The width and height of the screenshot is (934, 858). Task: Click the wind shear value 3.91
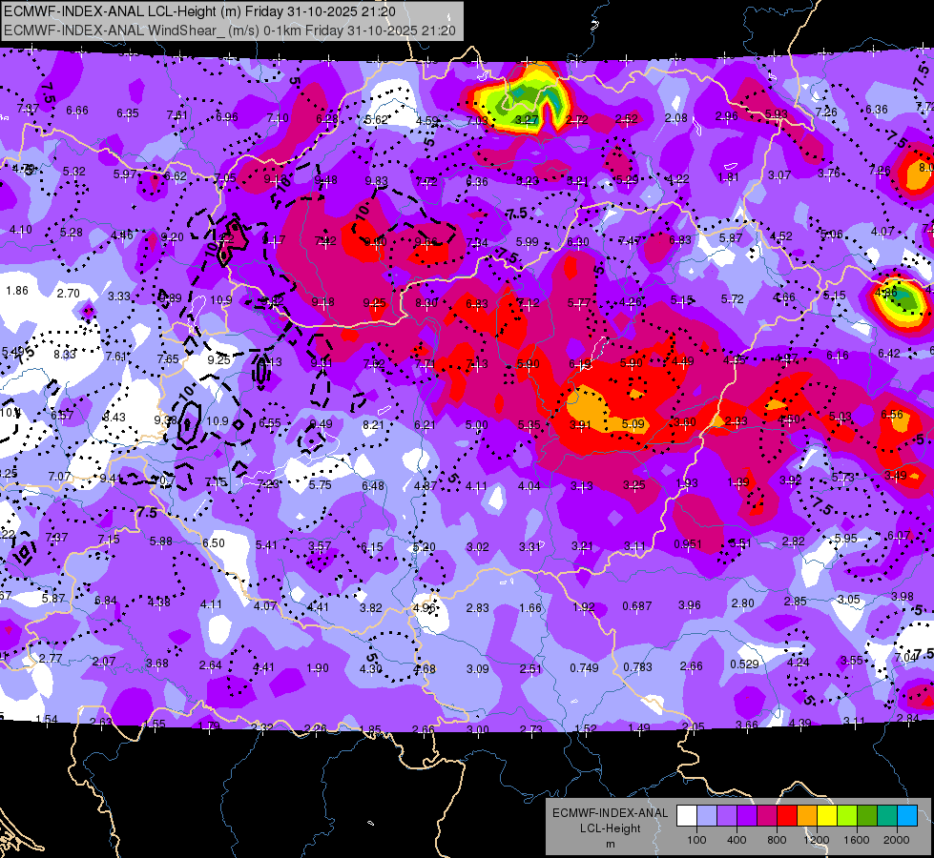click(580, 425)
